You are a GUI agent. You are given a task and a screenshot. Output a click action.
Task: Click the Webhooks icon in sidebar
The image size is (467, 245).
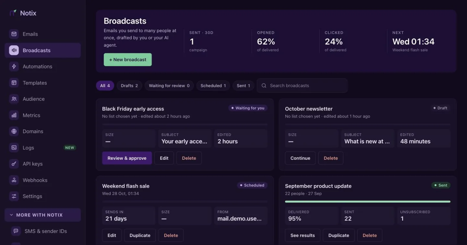(x=14, y=180)
